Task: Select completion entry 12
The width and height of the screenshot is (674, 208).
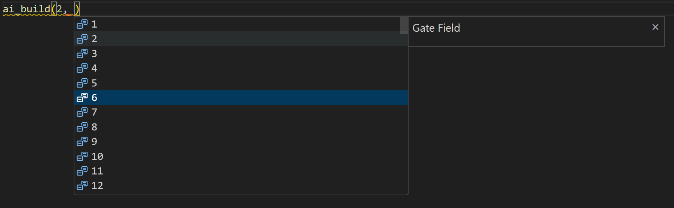Action: [x=241, y=186]
